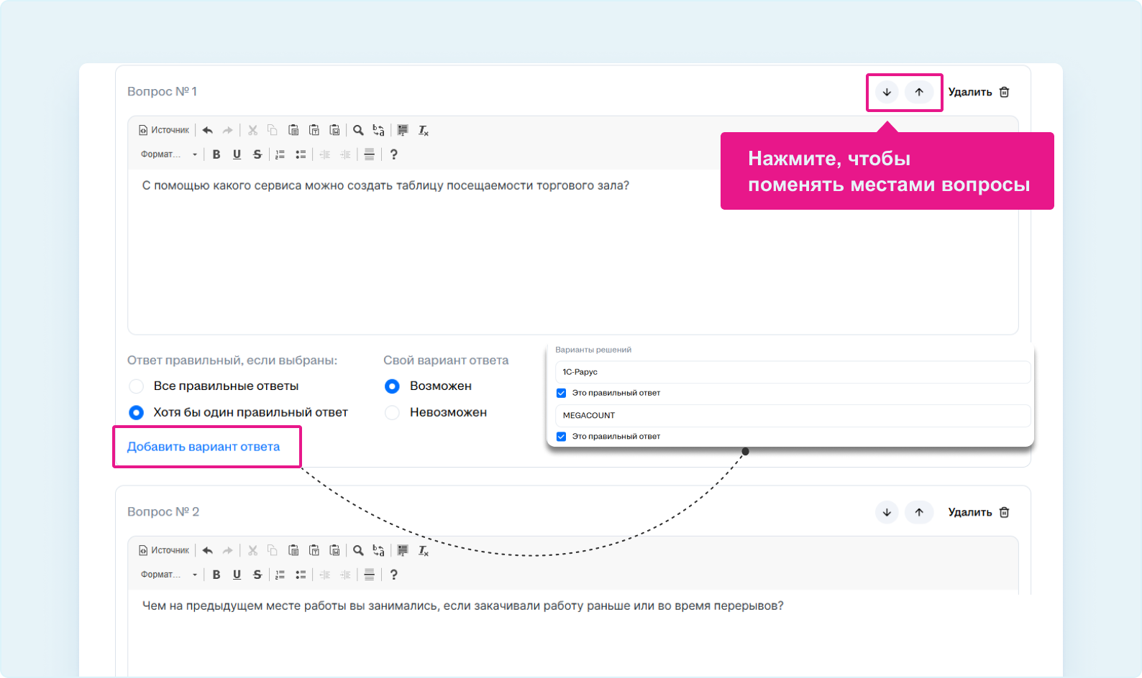Move Question 1 down with arrow button

(x=887, y=92)
